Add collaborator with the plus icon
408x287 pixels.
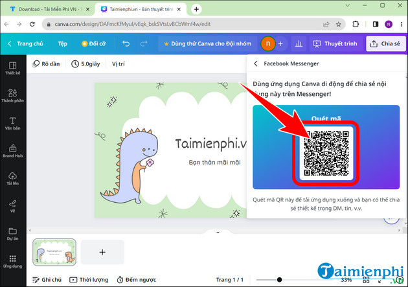pos(280,43)
